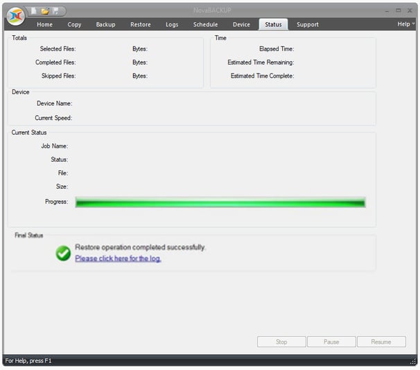This screenshot has width=420, height=370.
Task: Close the NovaBACKUP window
Action: point(410,10)
